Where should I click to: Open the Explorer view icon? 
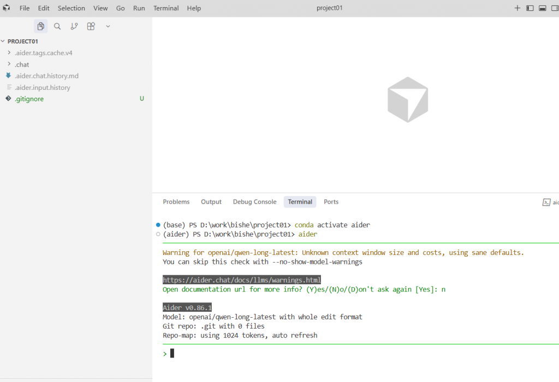[40, 26]
